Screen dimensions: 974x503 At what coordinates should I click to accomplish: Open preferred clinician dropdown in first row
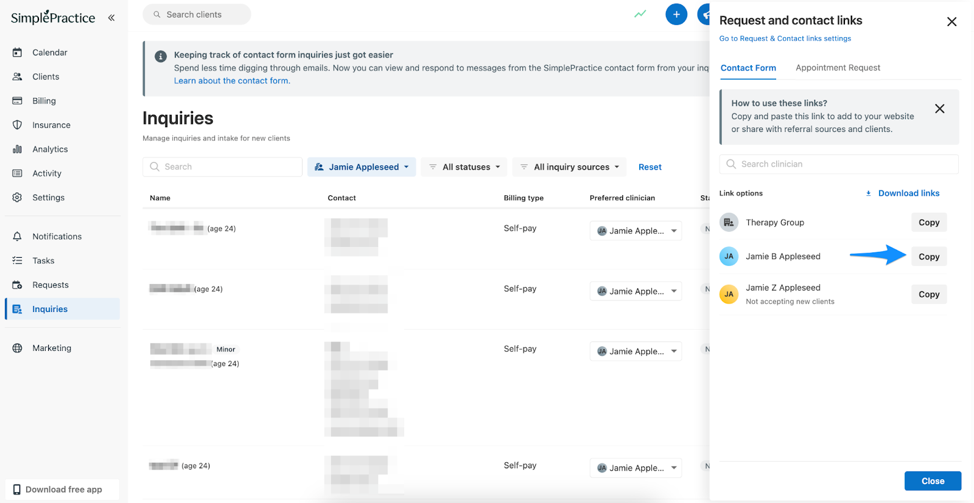pos(636,231)
